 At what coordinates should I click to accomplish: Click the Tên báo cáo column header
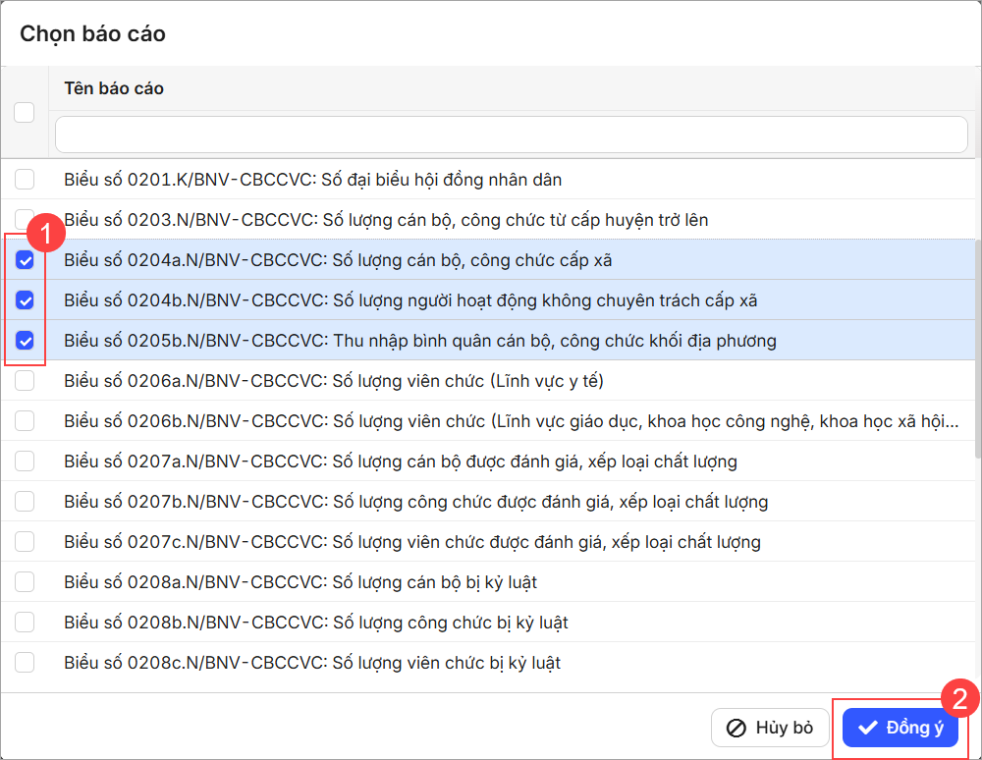point(114,88)
